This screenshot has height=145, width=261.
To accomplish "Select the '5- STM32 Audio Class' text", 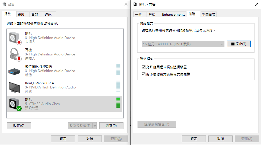I will 42,104.
